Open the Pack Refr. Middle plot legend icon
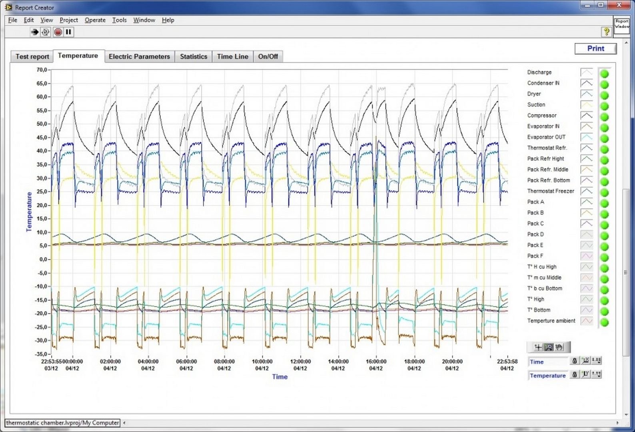 pos(587,170)
